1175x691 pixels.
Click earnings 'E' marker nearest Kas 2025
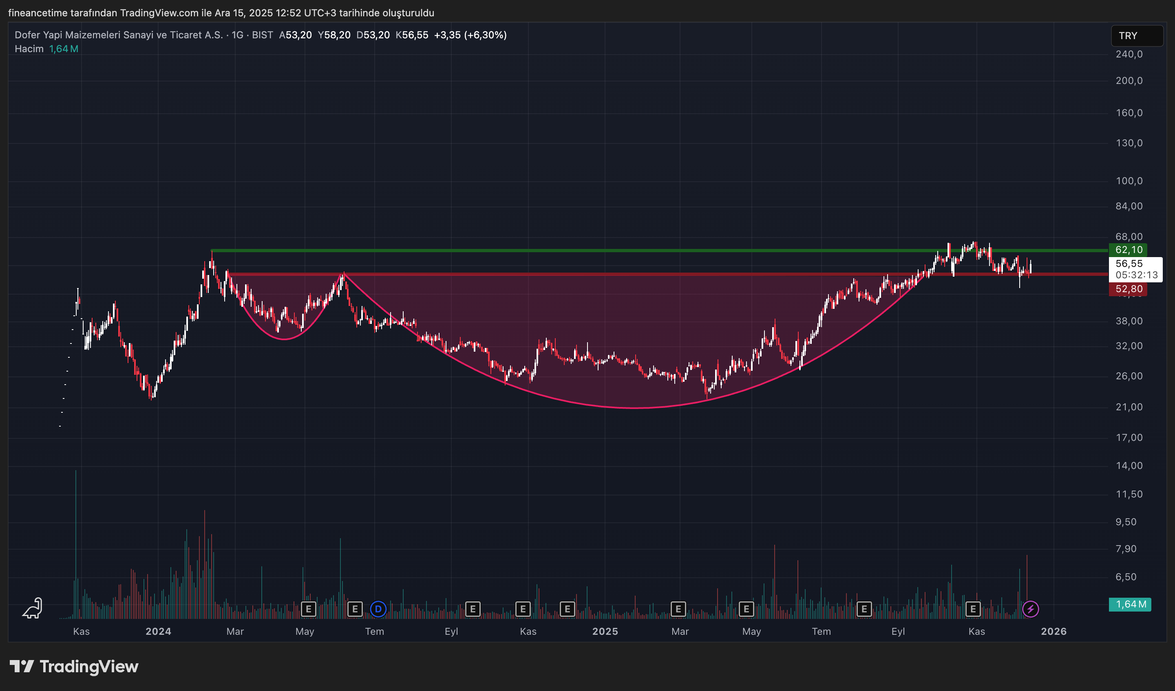[x=973, y=609]
